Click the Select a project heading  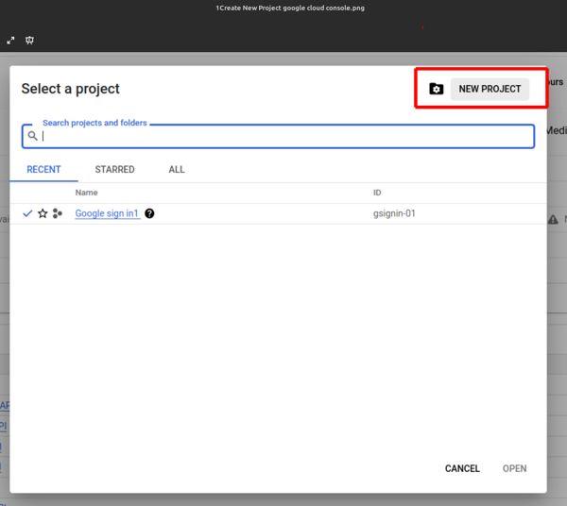[71, 89]
